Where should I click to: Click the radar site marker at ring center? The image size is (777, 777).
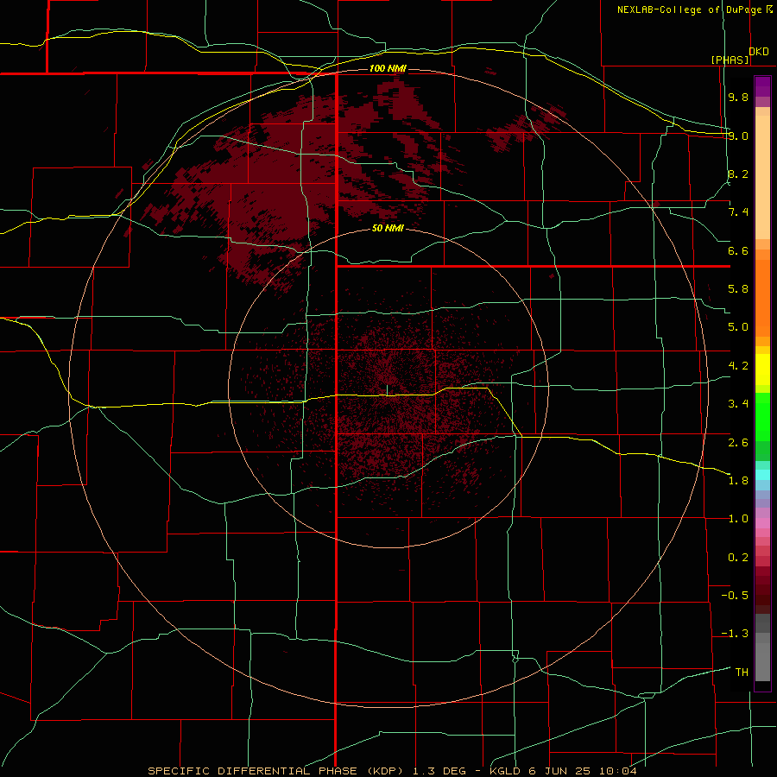[387, 390]
